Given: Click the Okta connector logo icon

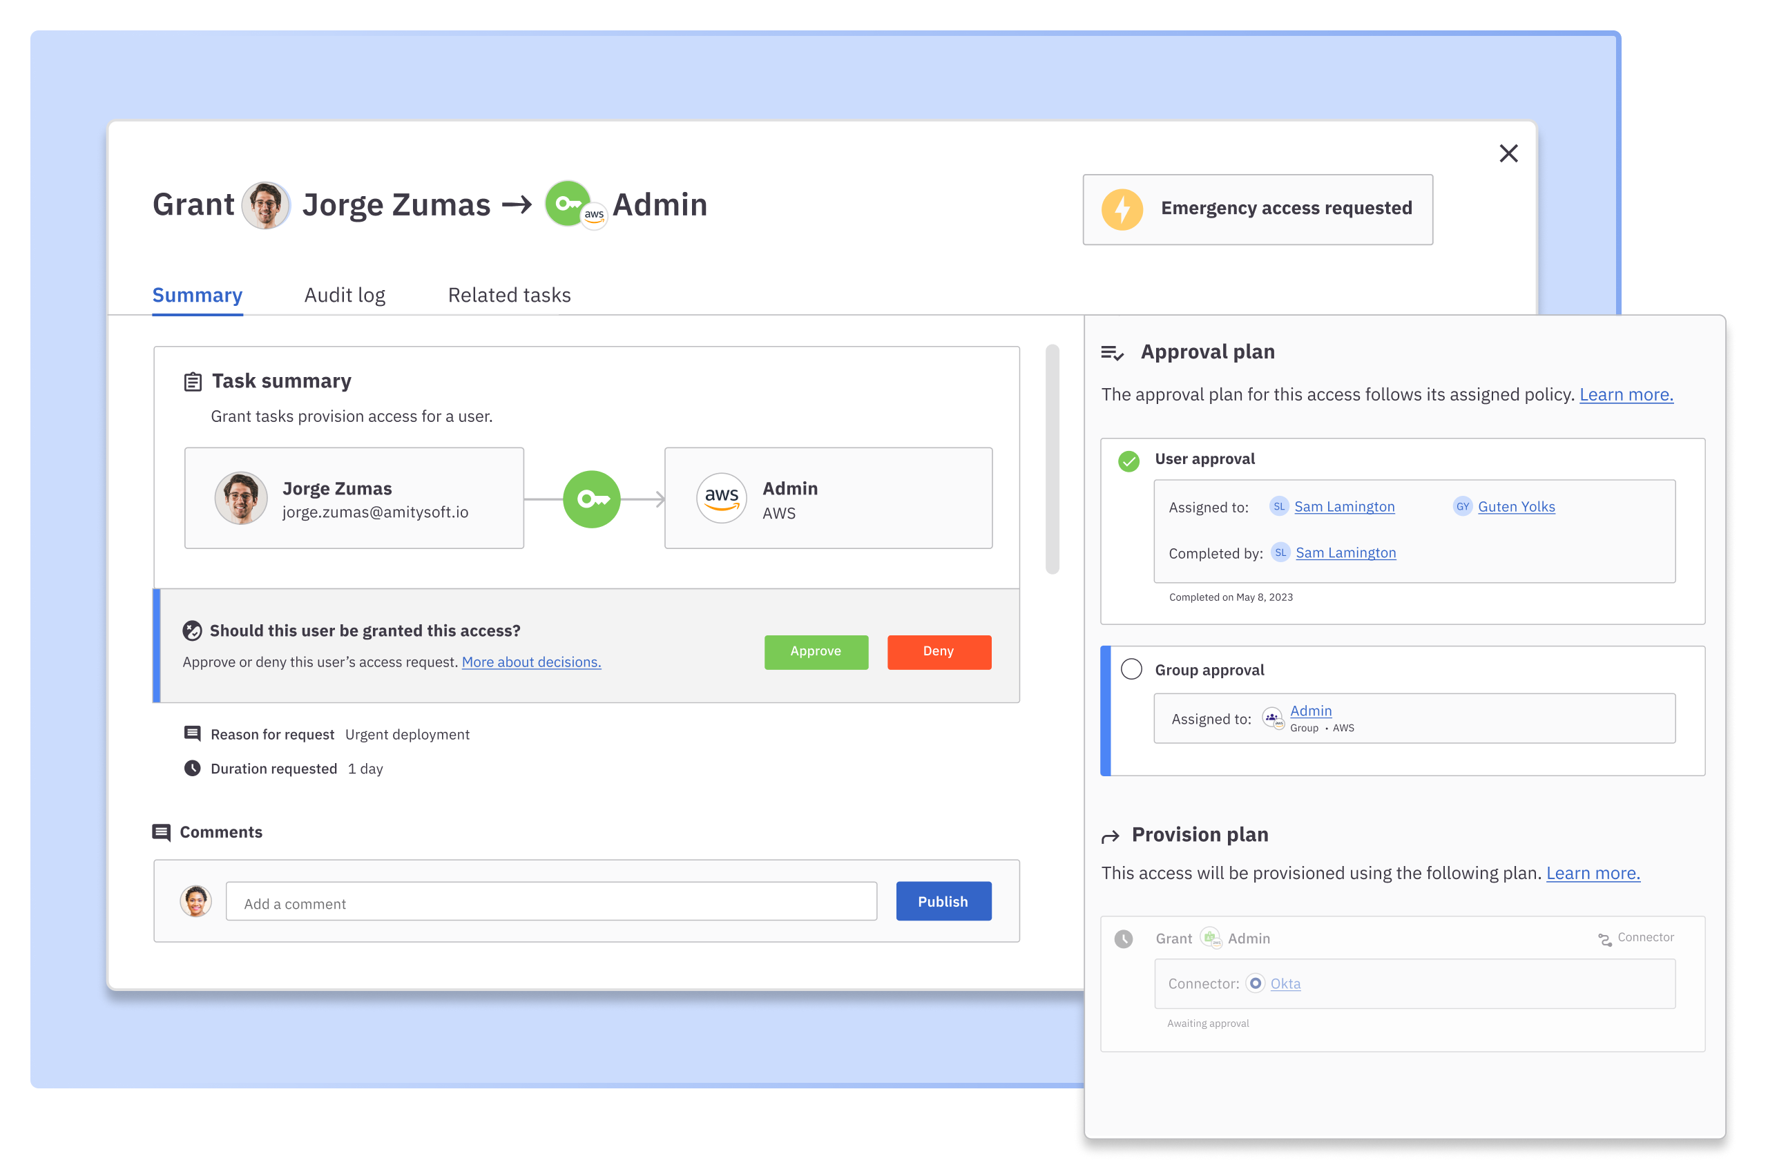Looking at the screenshot, I should click(1255, 983).
